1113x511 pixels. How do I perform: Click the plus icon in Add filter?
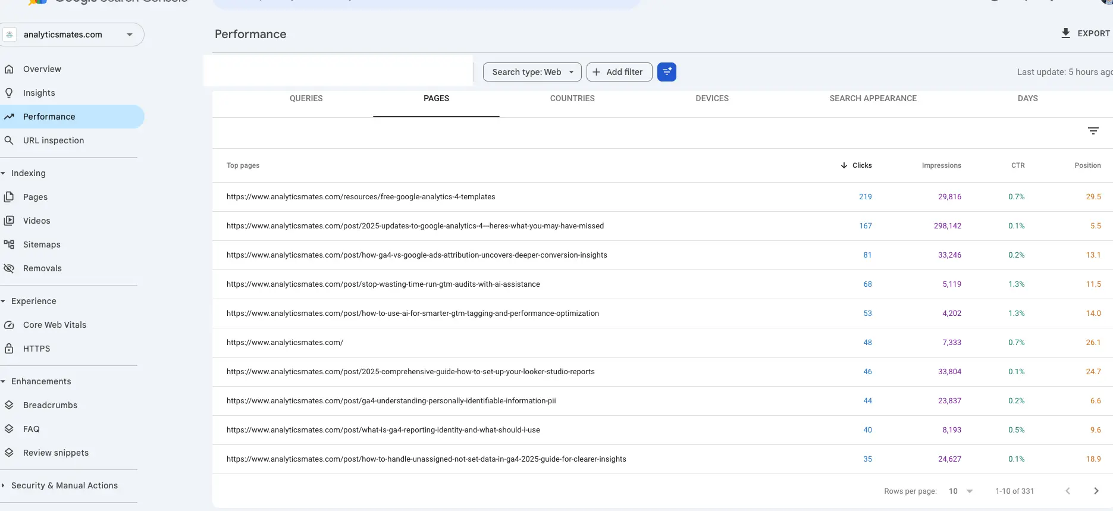(597, 72)
